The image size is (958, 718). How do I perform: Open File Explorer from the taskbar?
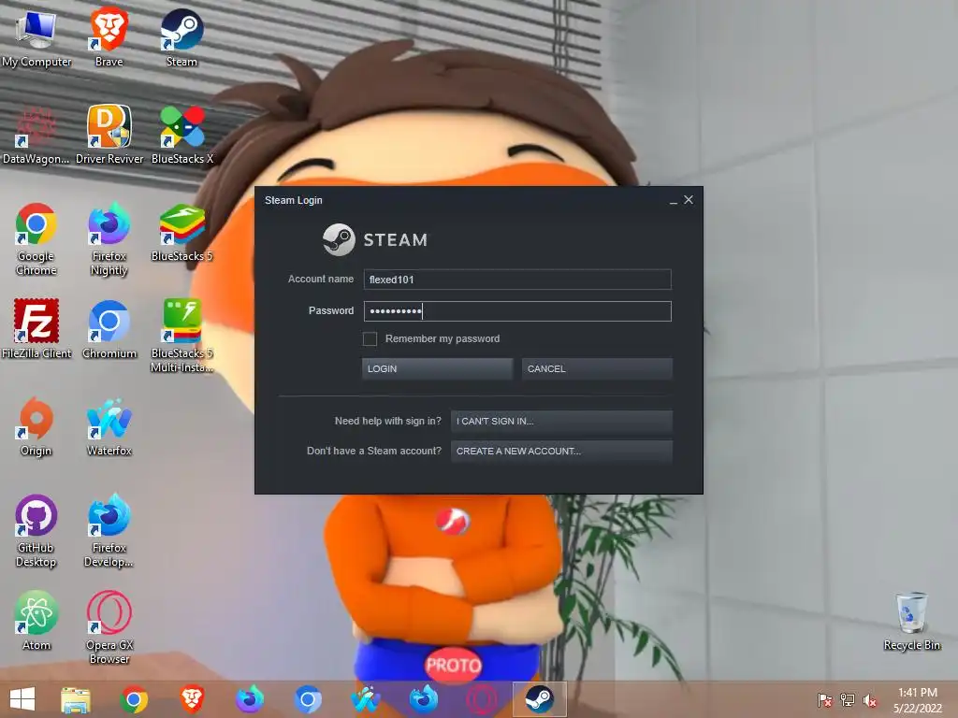click(x=76, y=699)
